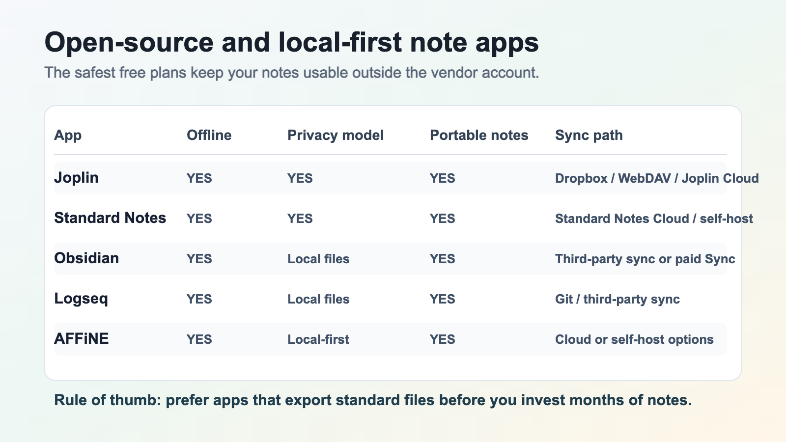
Task: Click the 'Portable notes' column header
Action: click(x=479, y=136)
